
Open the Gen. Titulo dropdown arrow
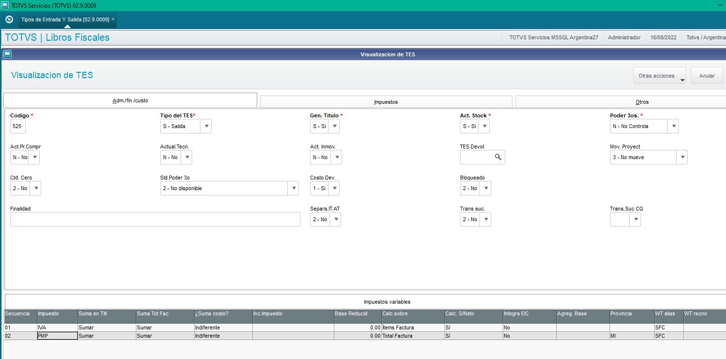tap(334, 126)
